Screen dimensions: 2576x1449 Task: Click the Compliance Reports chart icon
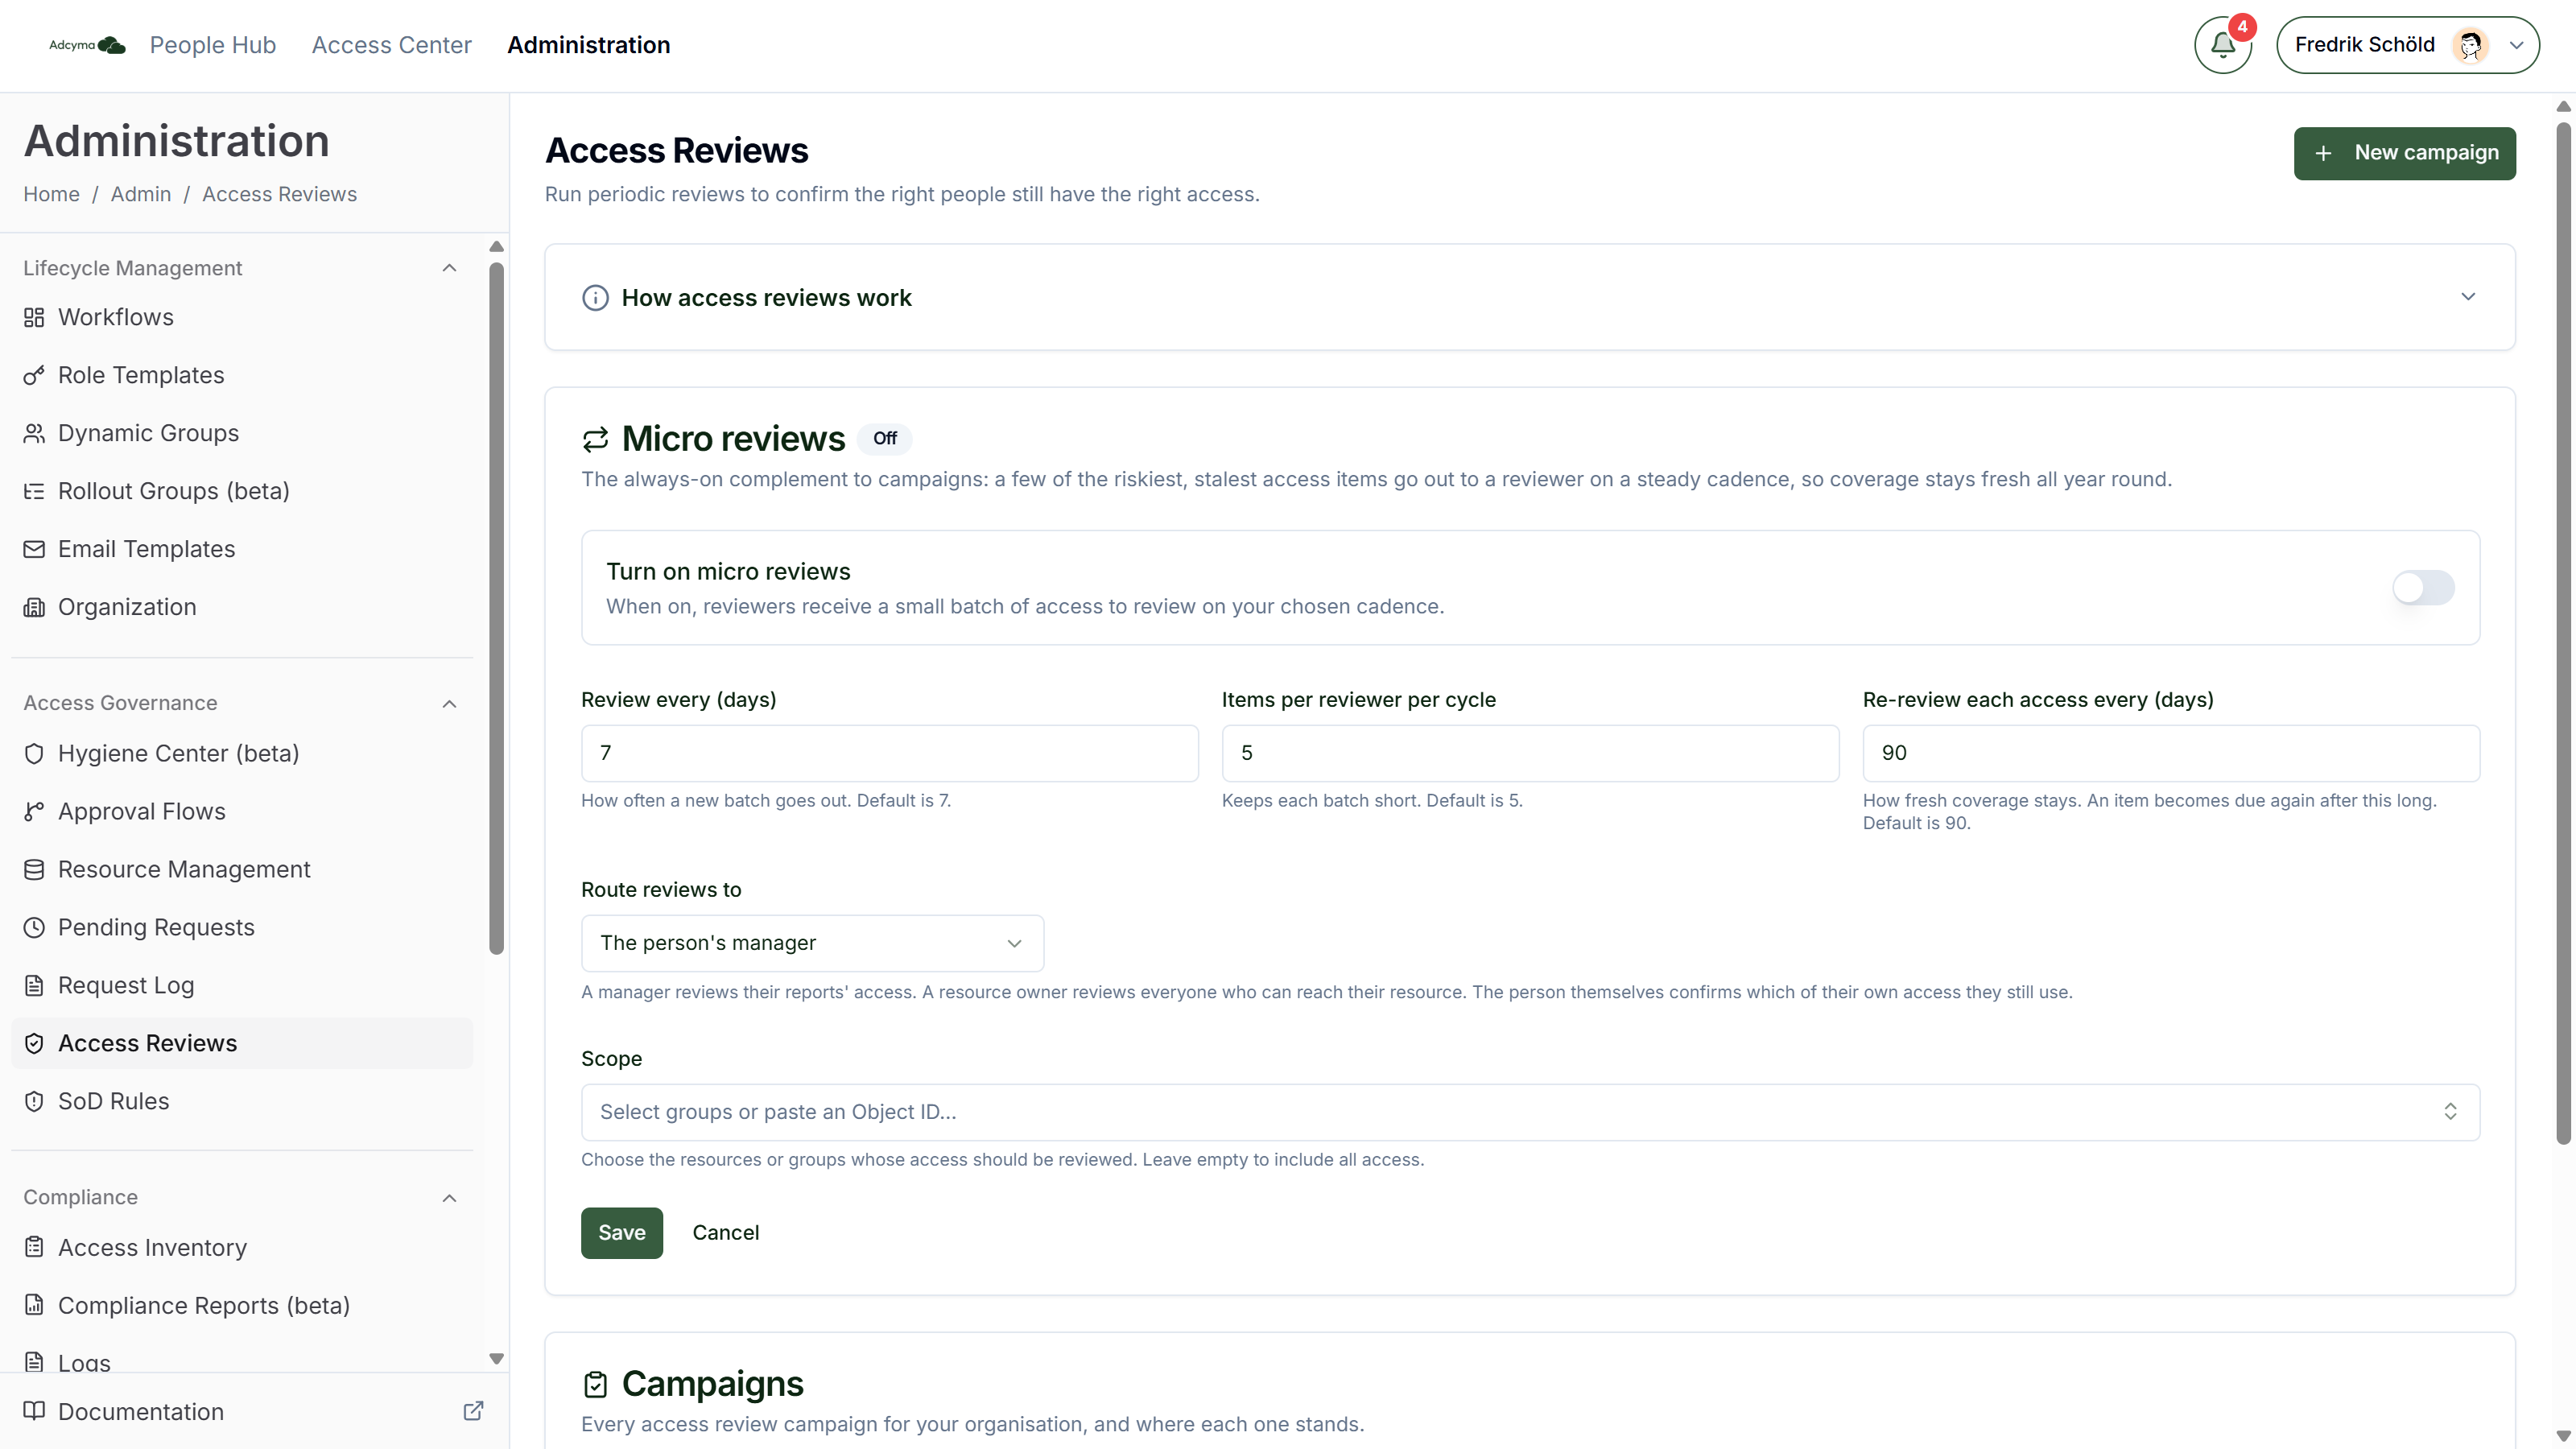(x=34, y=1305)
